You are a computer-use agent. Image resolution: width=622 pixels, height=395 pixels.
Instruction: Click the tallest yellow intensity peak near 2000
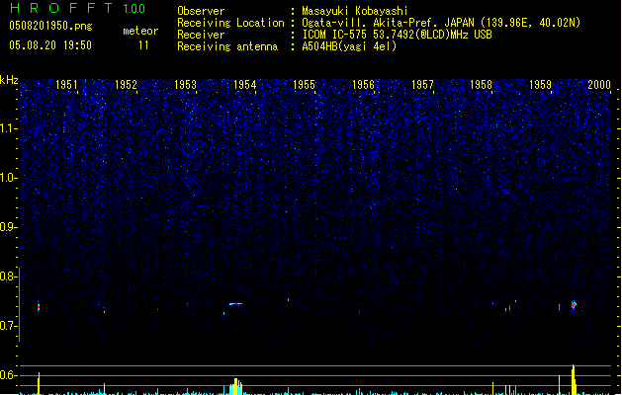pyautogui.click(x=574, y=379)
